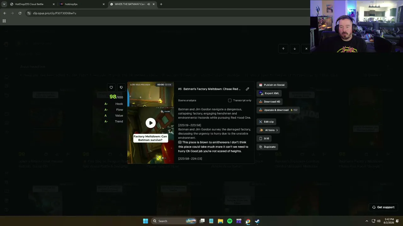Screen dimensions: 403x226
Task: Open the tab search dropdown
Action: pyautogui.click(x=4, y=4)
